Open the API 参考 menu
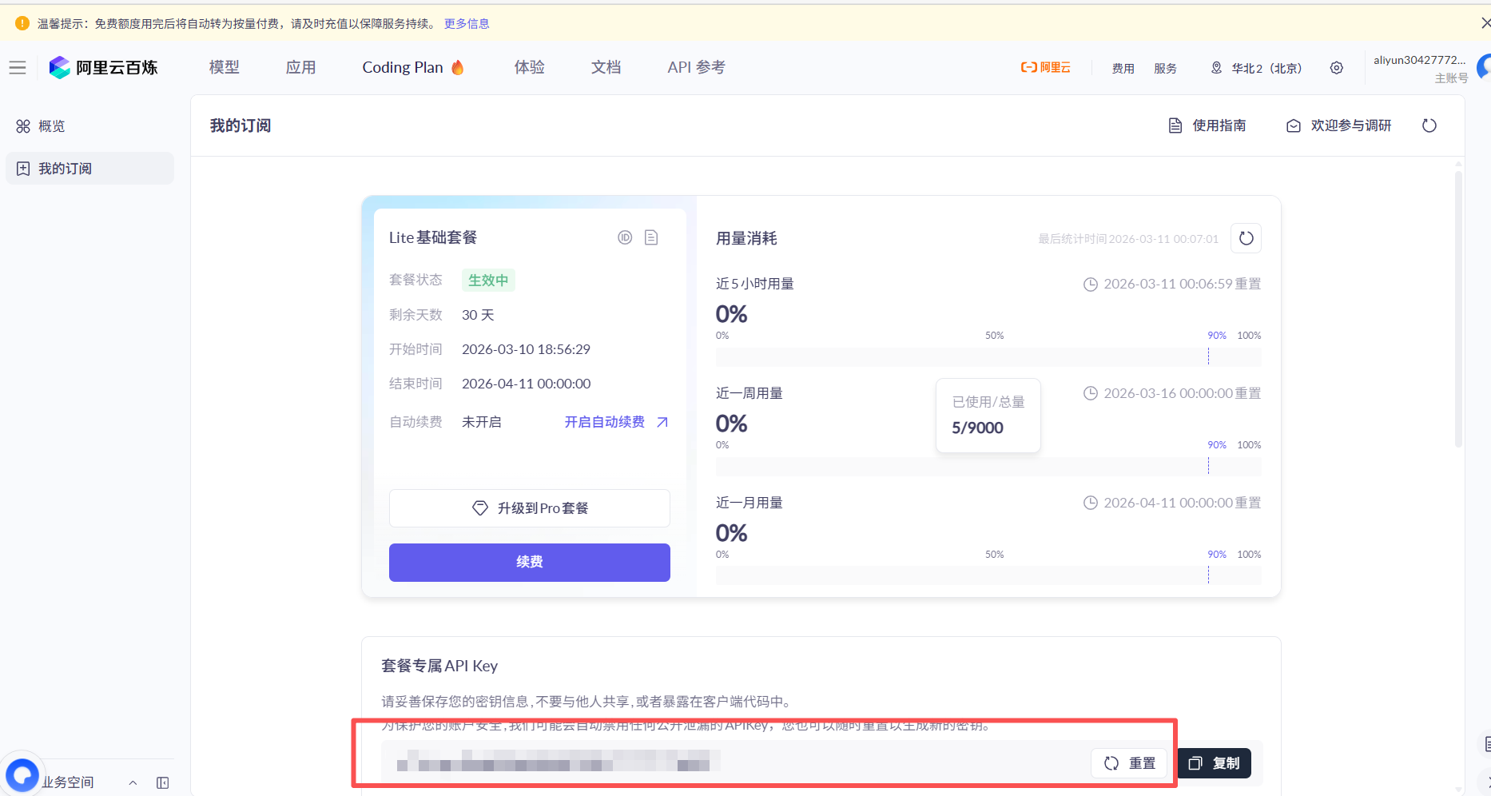Viewport: 1491px width, 796px height. pos(696,68)
